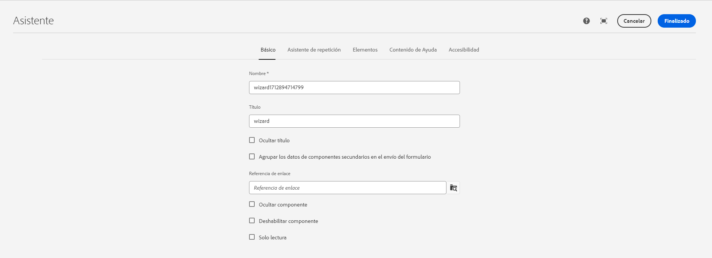Click the Finalizado button
This screenshot has width=712, height=258.
pyautogui.click(x=676, y=21)
